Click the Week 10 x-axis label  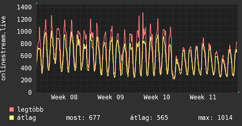coord(157,97)
